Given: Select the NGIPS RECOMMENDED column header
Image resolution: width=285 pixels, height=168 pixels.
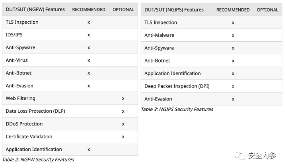Looking at the screenshot, I should point(233,10).
